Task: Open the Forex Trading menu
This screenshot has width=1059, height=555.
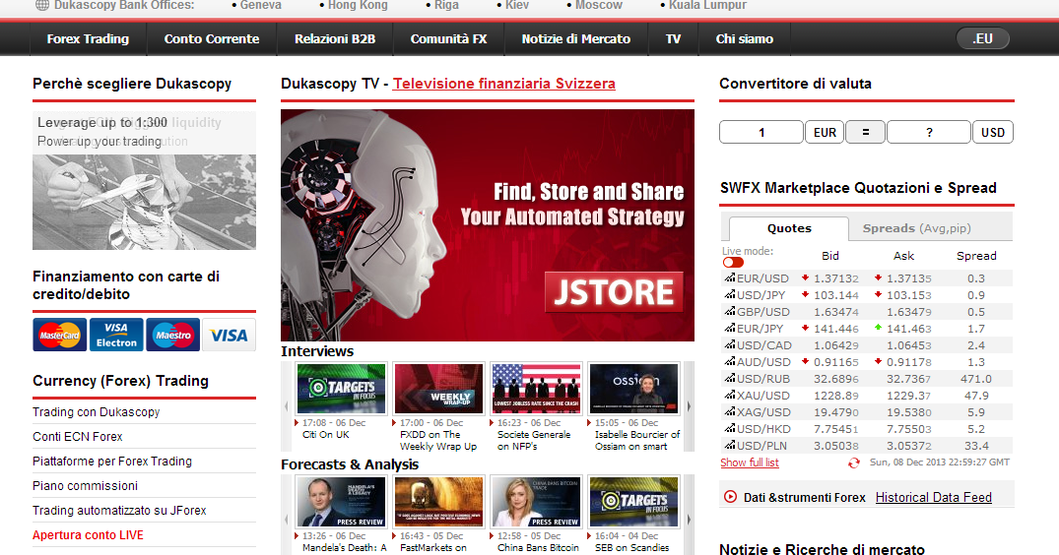Action: (x=88, y=39)
